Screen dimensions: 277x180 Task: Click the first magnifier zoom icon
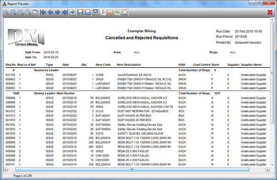(6, 12)
